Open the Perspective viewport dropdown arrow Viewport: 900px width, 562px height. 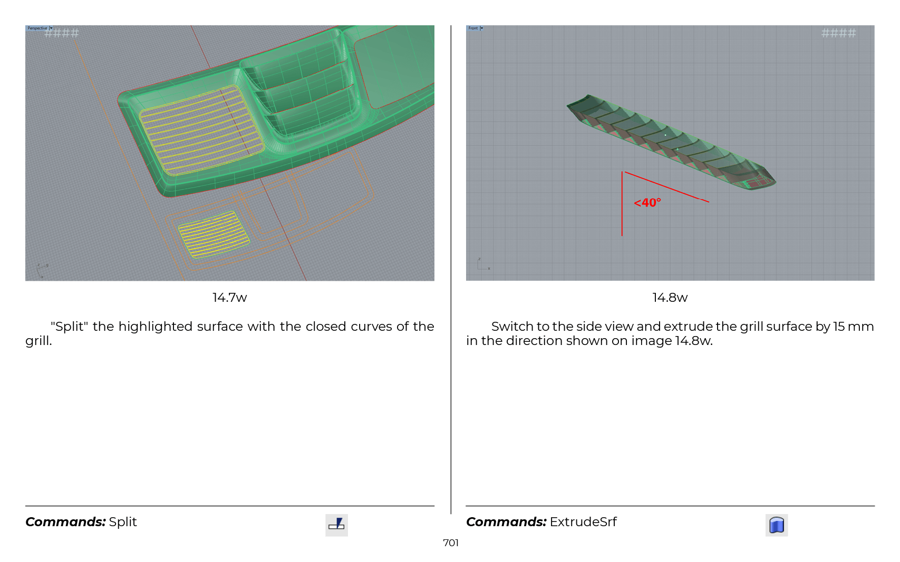click(x=51, y=28)
